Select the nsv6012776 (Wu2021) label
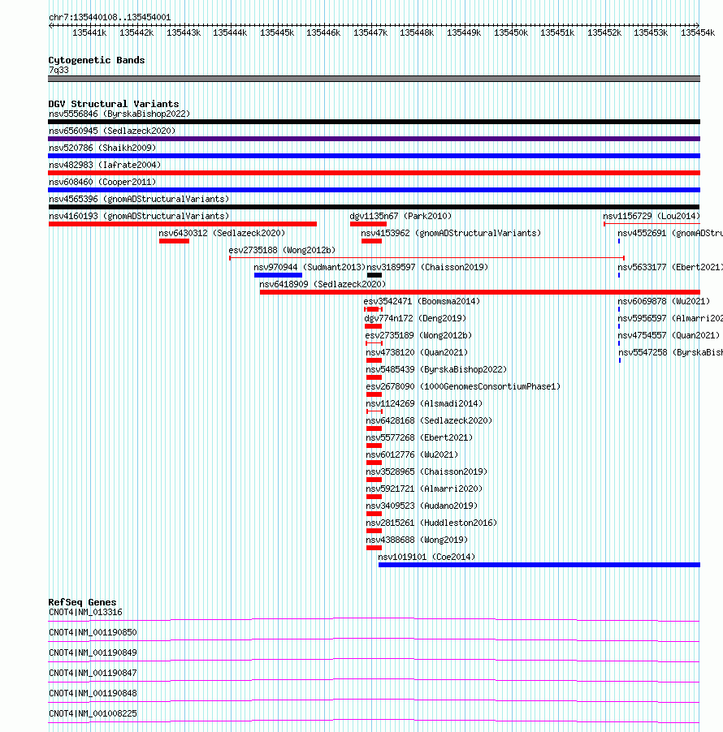723x732 pixels. tap(412, 454)
